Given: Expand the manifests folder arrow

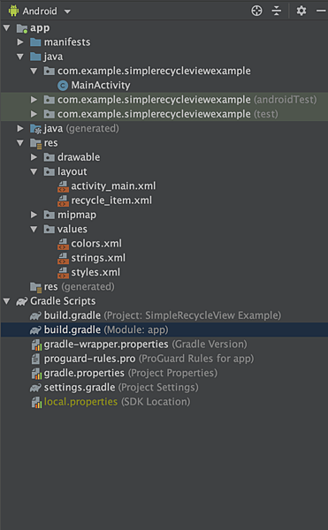Looking at the screenshot, I should [x=20, y=42].
